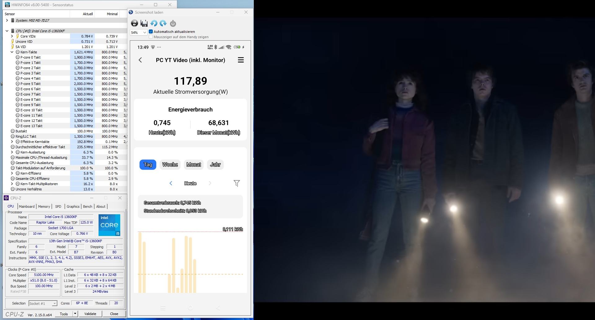The height and width of the screenshot is (320, 595).
Task: Expand the Kern-Auslastung row
Action: pos(12,152)
